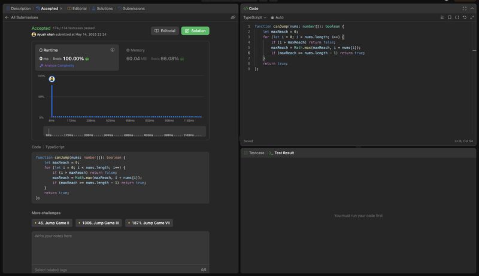Click the green Solution button
The height and width of the screenshot is (276, 479).
tap(195, 31)
